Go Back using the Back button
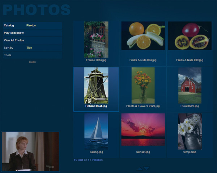The width and height of the screenshot is (217, 173). click(33, 62)
